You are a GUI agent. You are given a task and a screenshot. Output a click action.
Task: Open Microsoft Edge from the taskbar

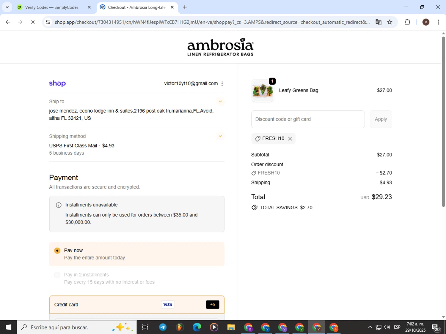click(197, 327)
